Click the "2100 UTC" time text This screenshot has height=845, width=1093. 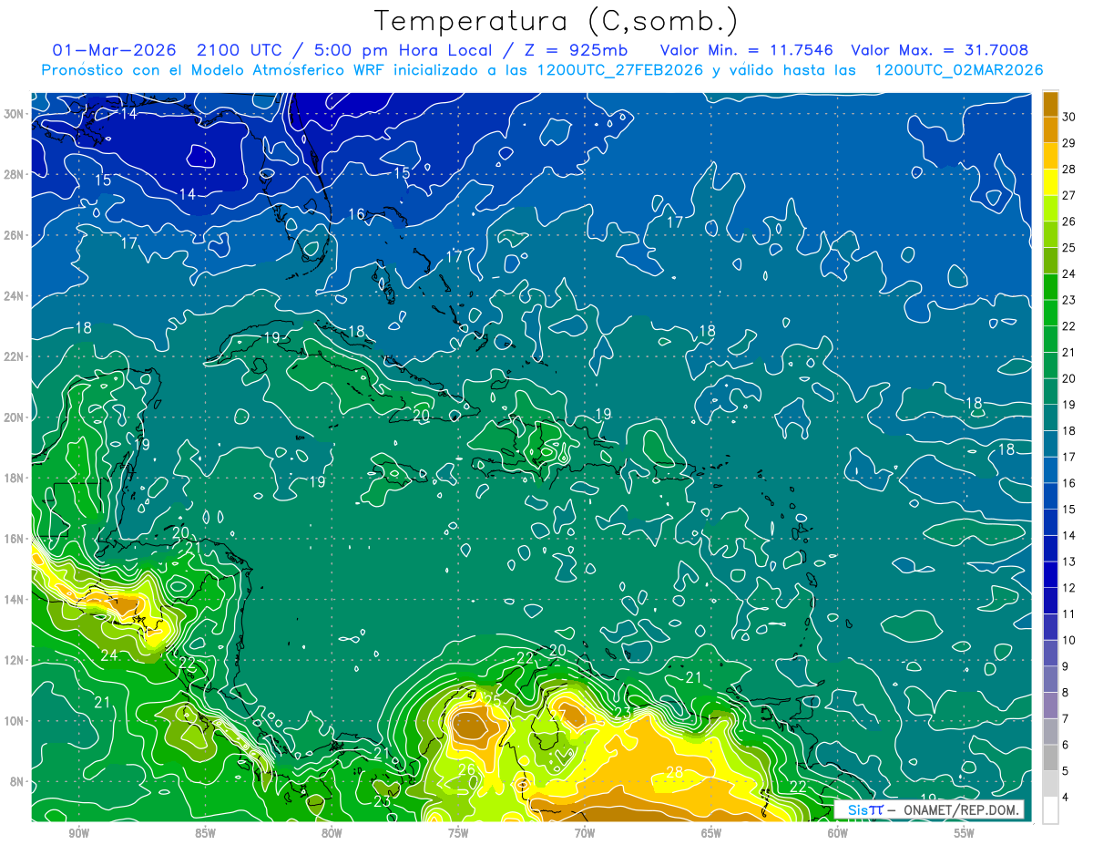point(240,50)
